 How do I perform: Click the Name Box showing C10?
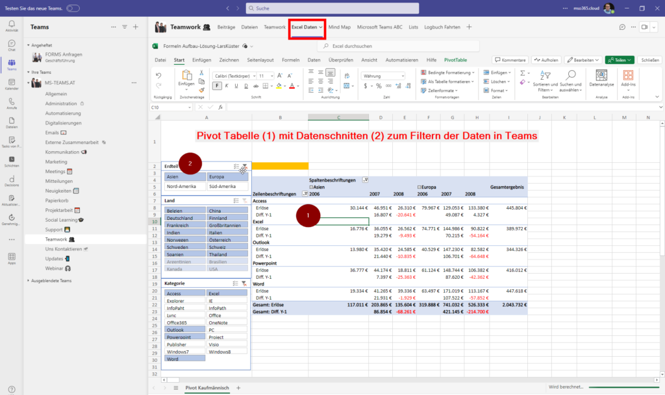pos(171,108)
